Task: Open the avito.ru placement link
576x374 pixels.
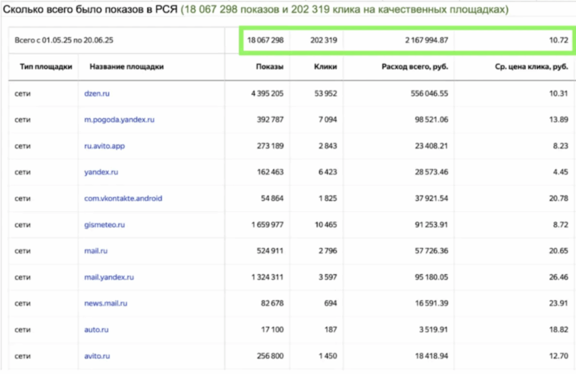Action: click(97, 356)
